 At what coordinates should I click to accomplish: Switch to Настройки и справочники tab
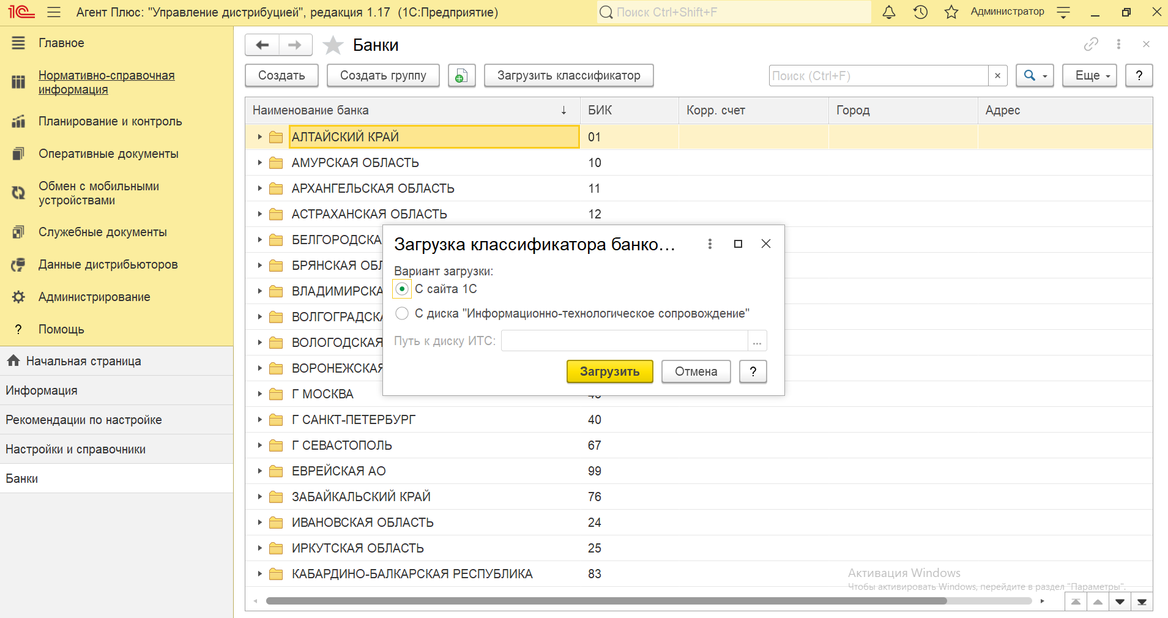coord(116,449)
